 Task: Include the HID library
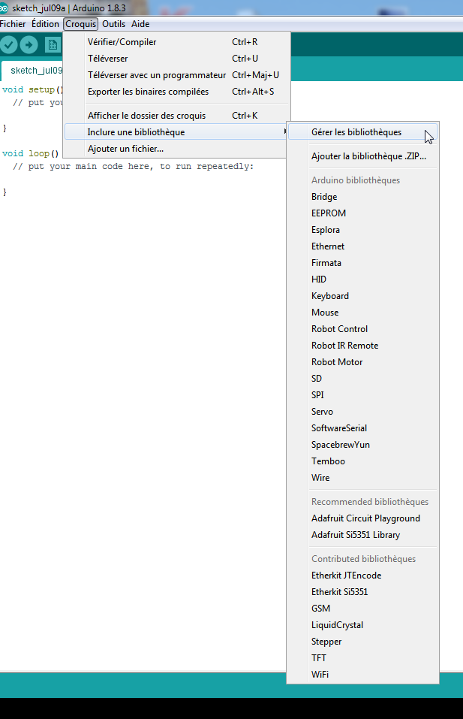pos(362,279)
